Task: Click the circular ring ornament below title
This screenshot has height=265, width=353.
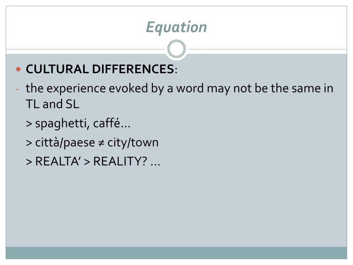Action: (x=176, y=49)
